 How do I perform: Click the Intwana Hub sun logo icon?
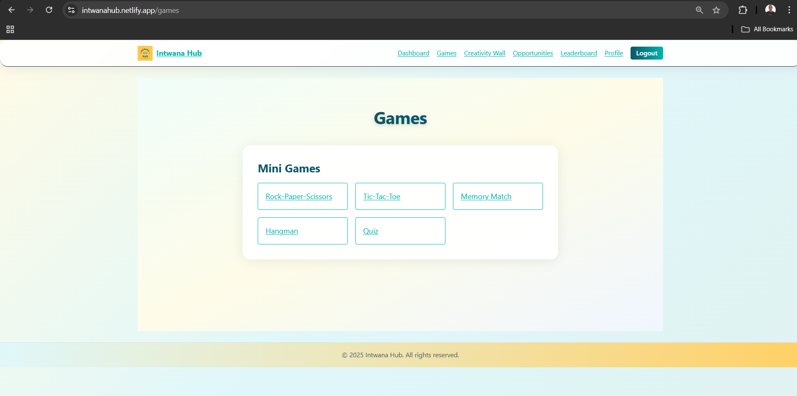pyautogui.click(x=145, y=53)
